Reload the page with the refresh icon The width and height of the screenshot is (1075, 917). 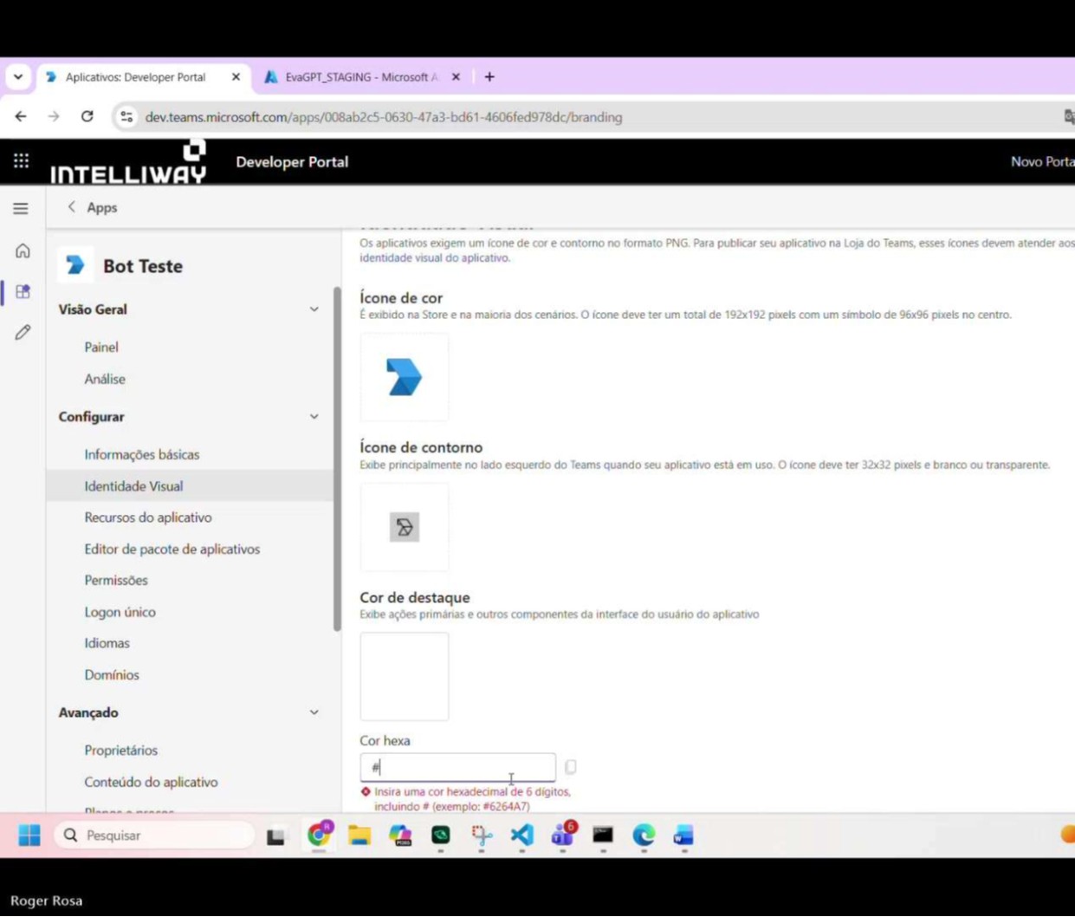[87, 116]
